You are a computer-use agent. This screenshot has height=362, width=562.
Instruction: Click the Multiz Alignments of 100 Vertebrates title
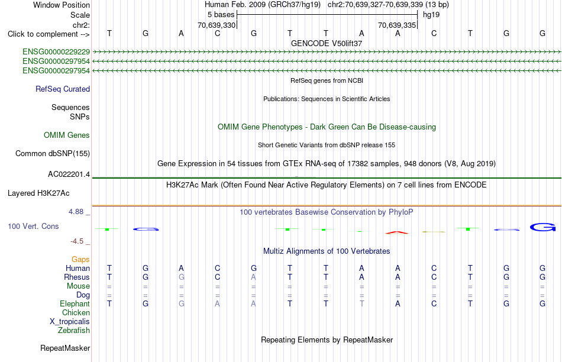tap(327, 251)
